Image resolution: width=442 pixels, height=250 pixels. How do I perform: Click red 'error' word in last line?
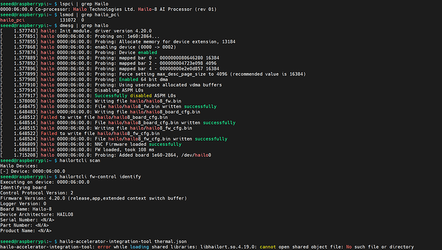[104, 247]
